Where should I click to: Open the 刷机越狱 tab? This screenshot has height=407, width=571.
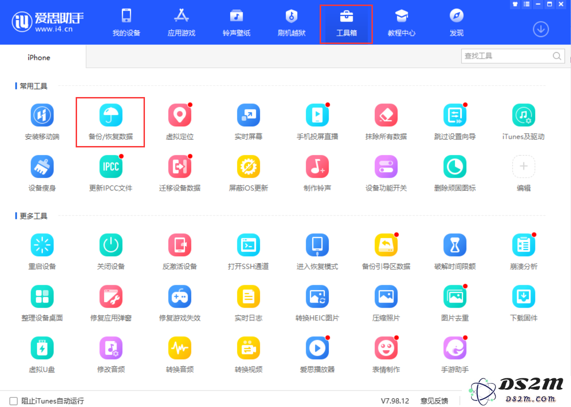coord(292,22)
